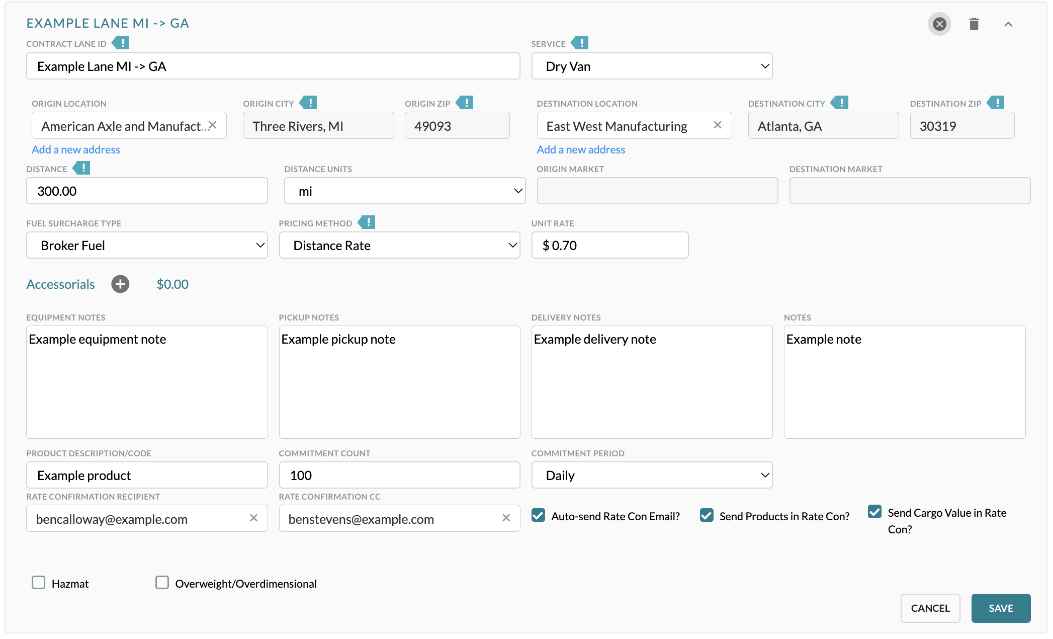Add an accessorial with the plus icon
This screenshot has height=639, width=1053.
point(120,284)
